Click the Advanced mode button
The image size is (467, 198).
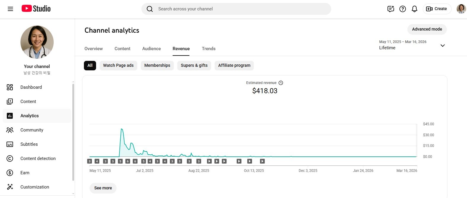[427, 29]
